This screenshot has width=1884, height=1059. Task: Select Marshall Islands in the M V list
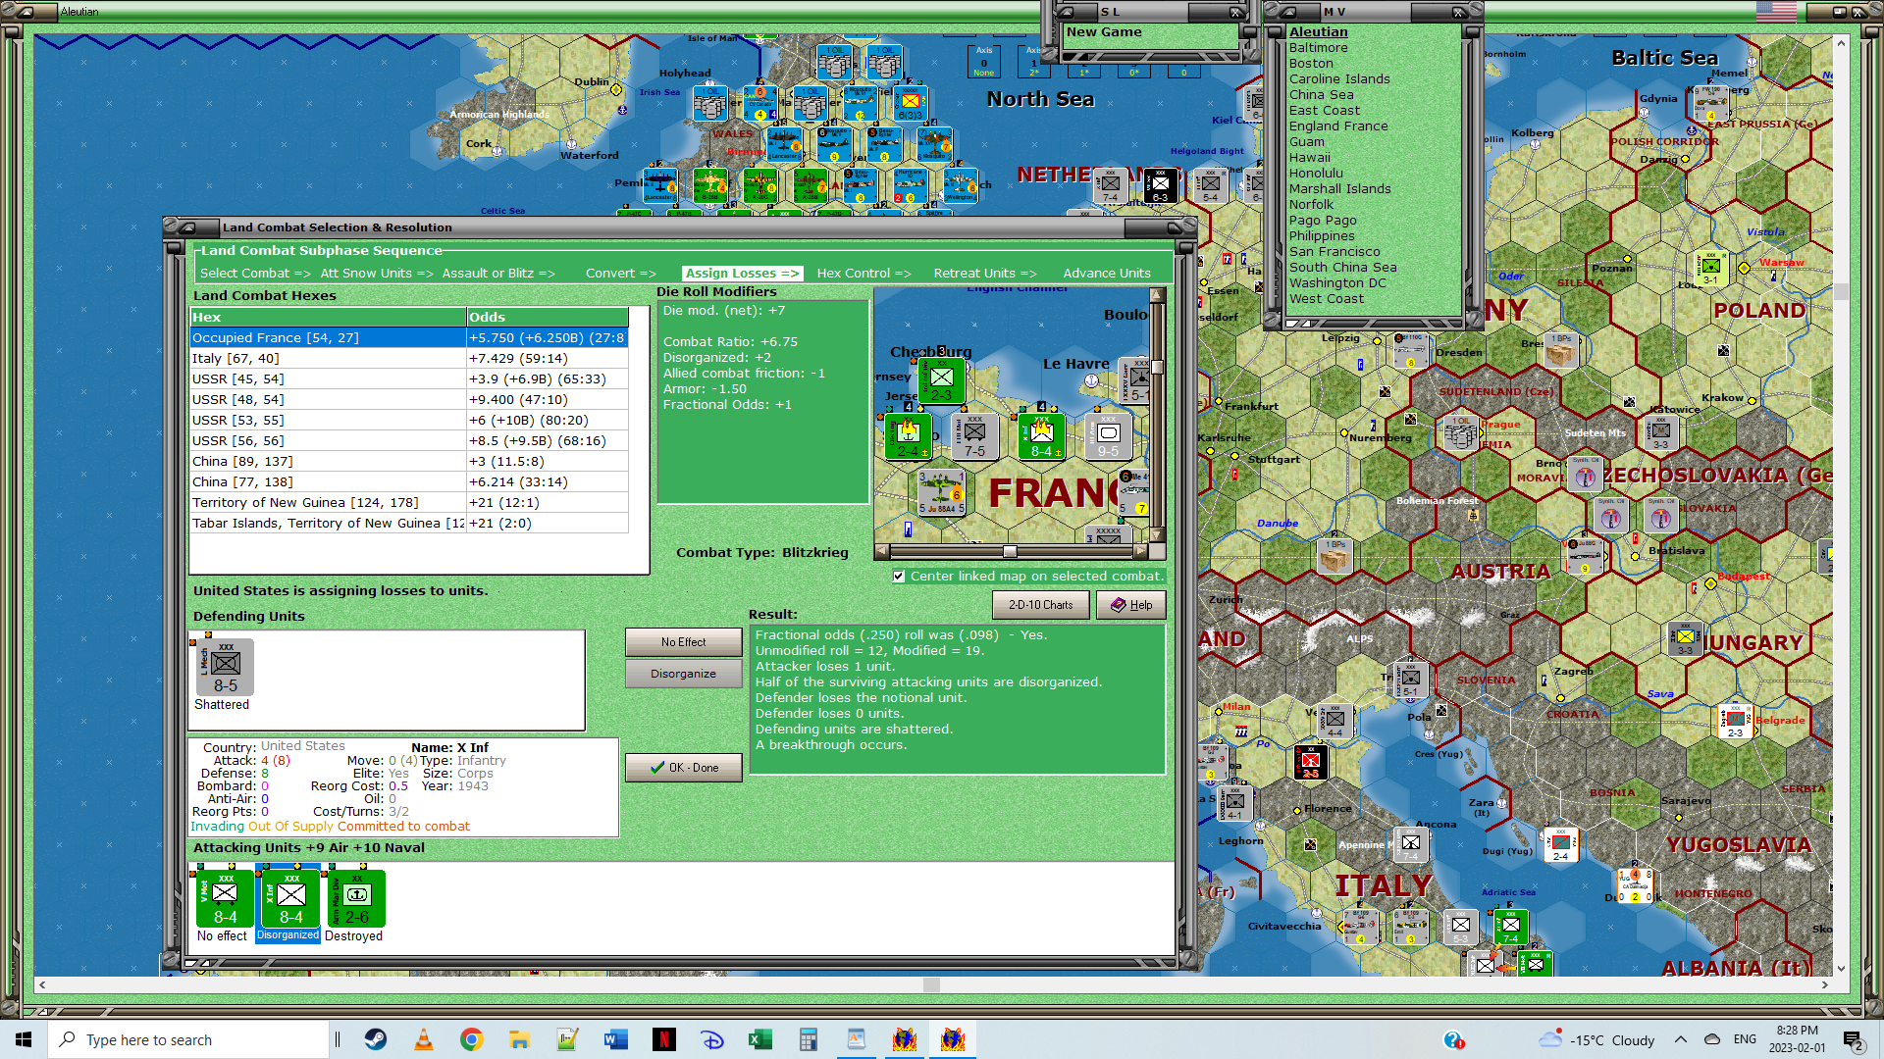point(1339,189)
